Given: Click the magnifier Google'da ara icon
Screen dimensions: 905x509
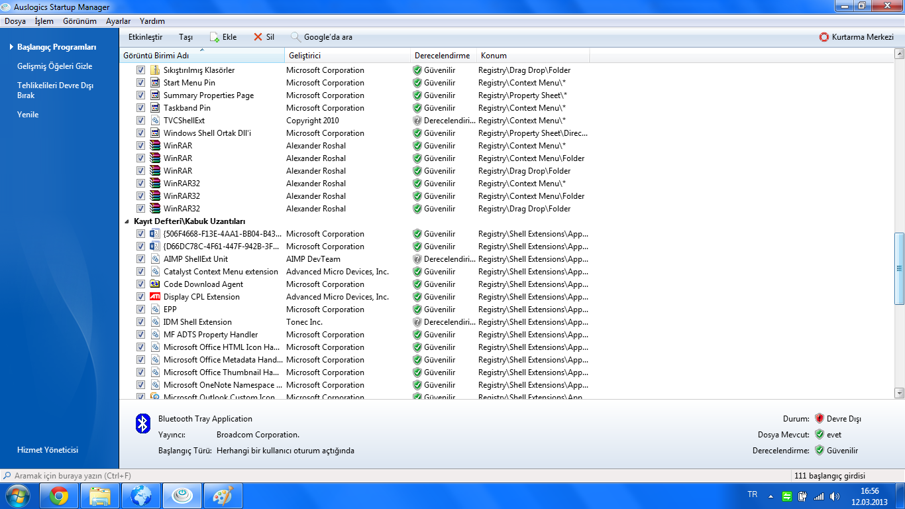Looking at the screenshot, I should pyautogui.click(x=295, y=37).
